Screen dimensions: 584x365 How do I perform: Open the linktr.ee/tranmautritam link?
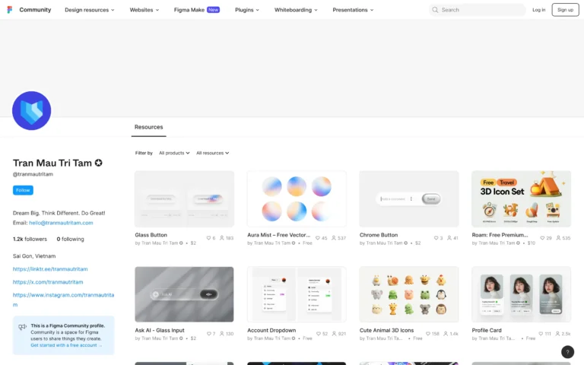(x=50, y=269)
